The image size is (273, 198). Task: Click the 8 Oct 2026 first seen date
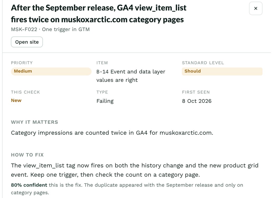pyautogui.click(x=197, y=101)
